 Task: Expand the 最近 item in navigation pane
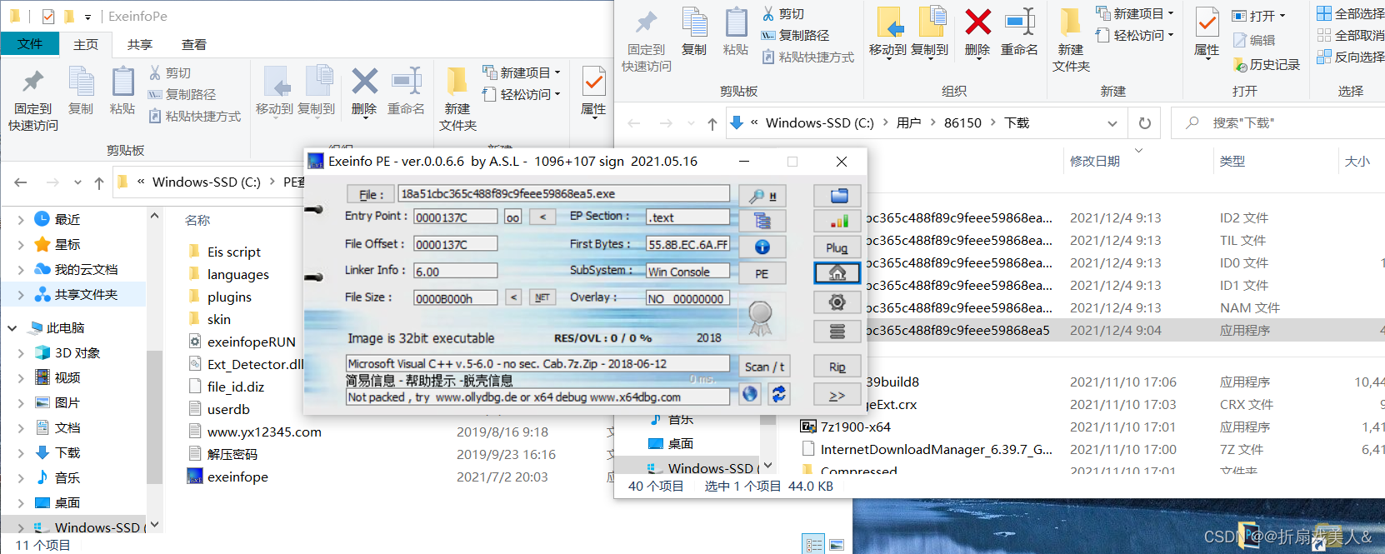[x=21, y=220]
